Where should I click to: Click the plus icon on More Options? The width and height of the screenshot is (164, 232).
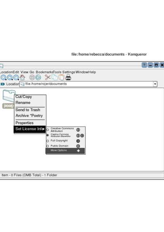(78, 151)
